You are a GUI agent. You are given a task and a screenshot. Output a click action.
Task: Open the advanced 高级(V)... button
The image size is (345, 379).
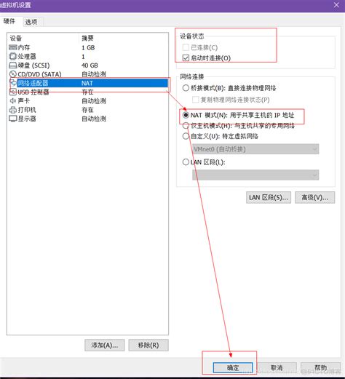tap(315, 197)
